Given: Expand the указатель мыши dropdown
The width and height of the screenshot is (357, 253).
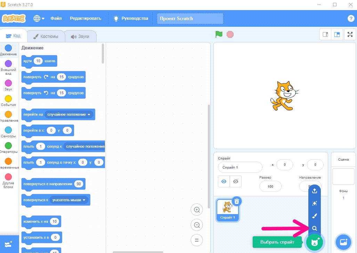Looking at the screenshot, I should click(x=69, y=200).
